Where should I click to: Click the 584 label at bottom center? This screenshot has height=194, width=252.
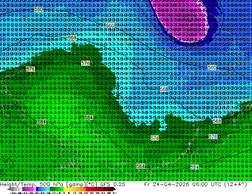(140, 166)
